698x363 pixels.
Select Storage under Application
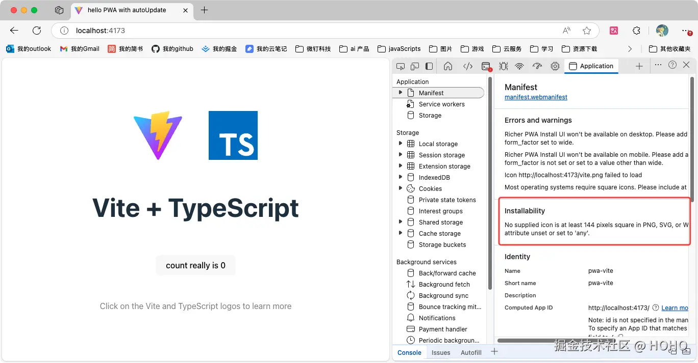pos(430,115)
